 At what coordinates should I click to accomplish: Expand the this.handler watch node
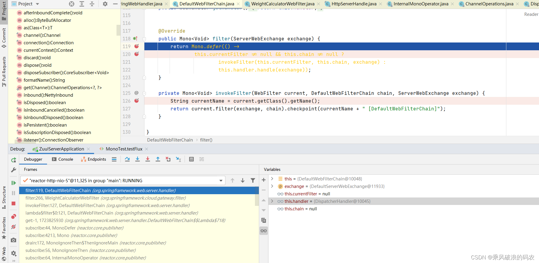coord(272,201)
